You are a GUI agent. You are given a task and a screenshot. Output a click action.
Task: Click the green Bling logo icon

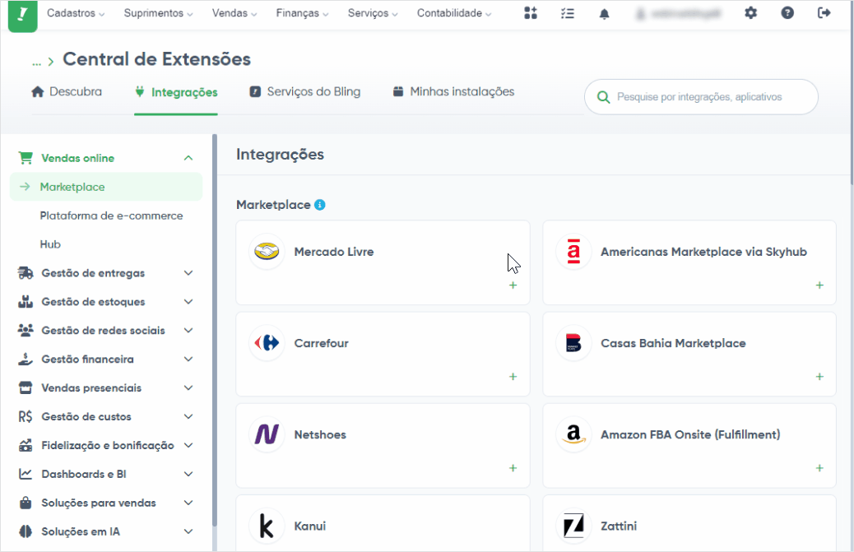(23, 15)
